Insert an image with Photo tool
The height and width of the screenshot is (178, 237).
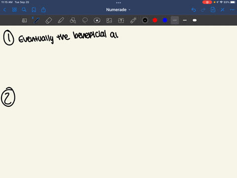(x=109, y=20)
